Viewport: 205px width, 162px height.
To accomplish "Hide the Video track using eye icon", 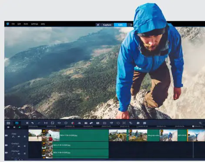I will coord(7,136).
